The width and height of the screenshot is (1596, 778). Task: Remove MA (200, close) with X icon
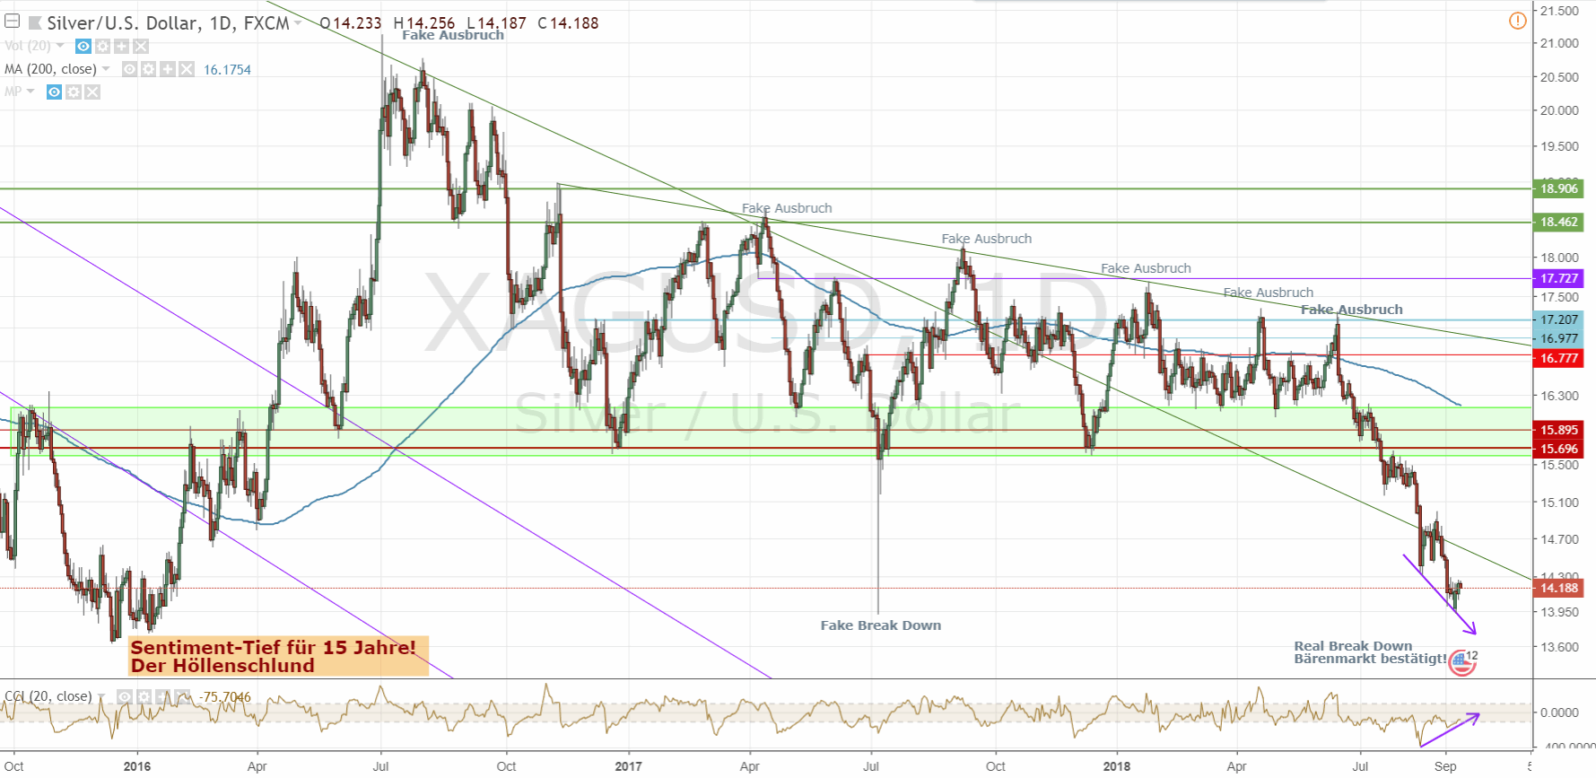tap(187, 69)
